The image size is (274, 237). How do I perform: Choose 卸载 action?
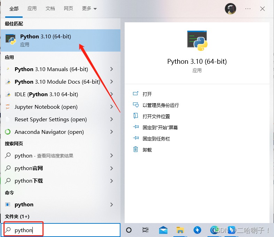coord(147,150)
